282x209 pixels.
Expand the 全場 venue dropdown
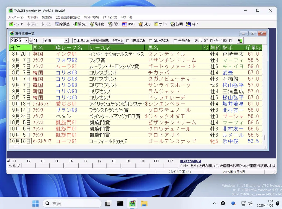coord(66,41)
